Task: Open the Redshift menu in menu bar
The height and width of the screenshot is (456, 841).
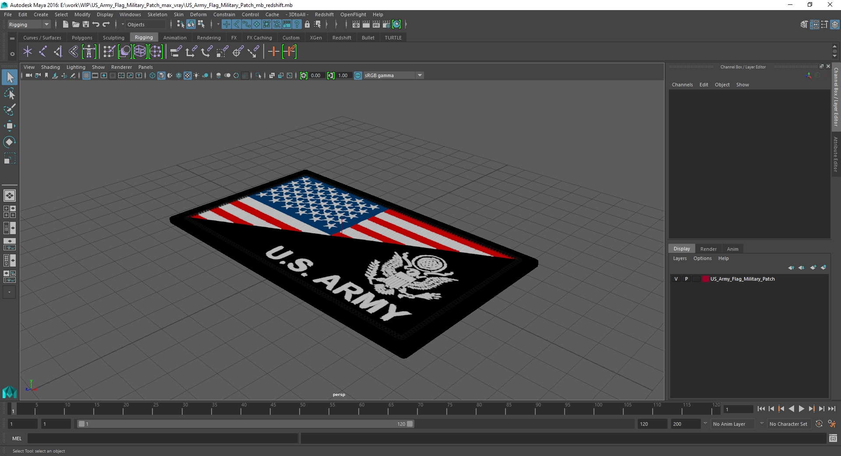Action: point(324,14)
